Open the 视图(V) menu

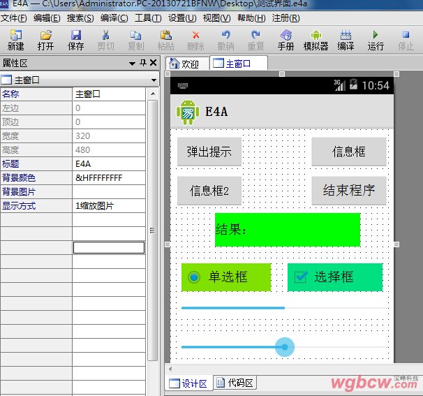pyautogui.click(x=217, y=18)
